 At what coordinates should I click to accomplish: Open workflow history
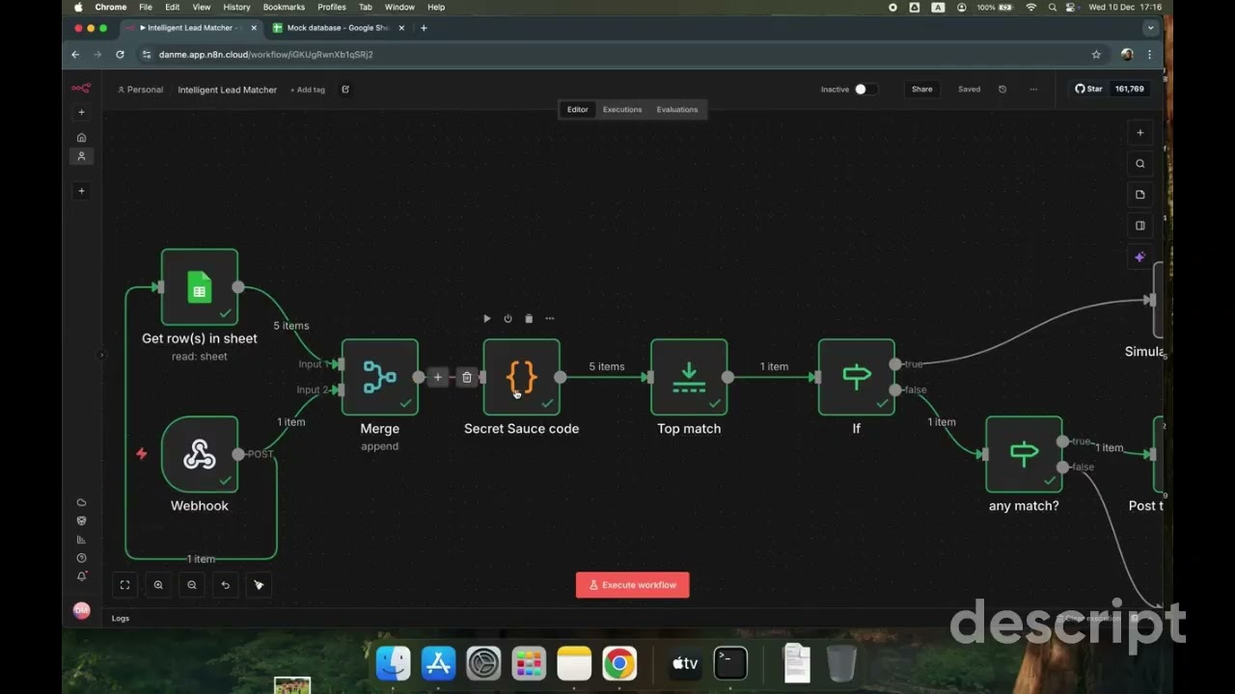point(1002,90)
